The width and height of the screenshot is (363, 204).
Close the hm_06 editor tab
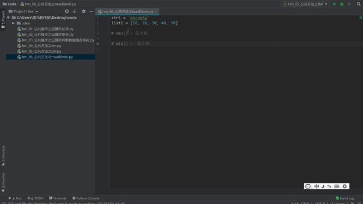[157, 11]
